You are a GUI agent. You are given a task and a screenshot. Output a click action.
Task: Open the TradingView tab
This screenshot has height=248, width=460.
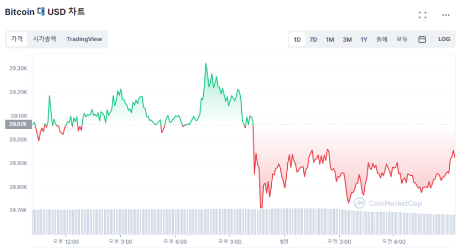84,39
